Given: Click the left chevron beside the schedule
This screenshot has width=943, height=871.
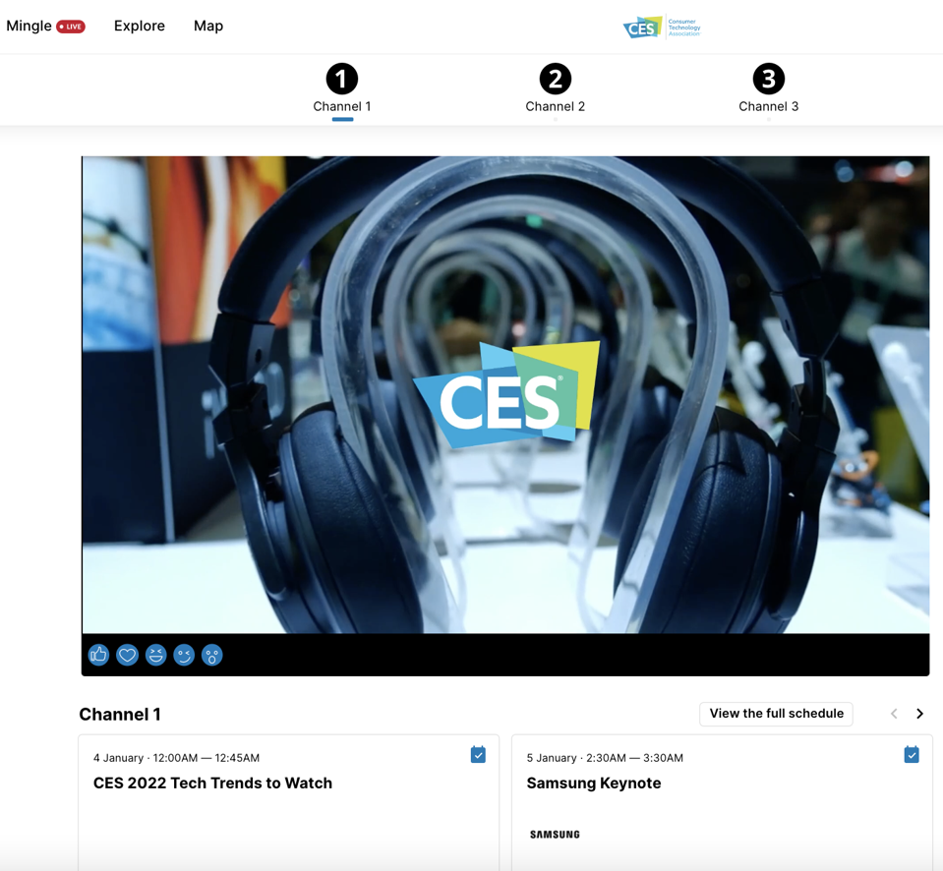Looking at the screenshot, I should pyautogui.click(x=894, y=714).
